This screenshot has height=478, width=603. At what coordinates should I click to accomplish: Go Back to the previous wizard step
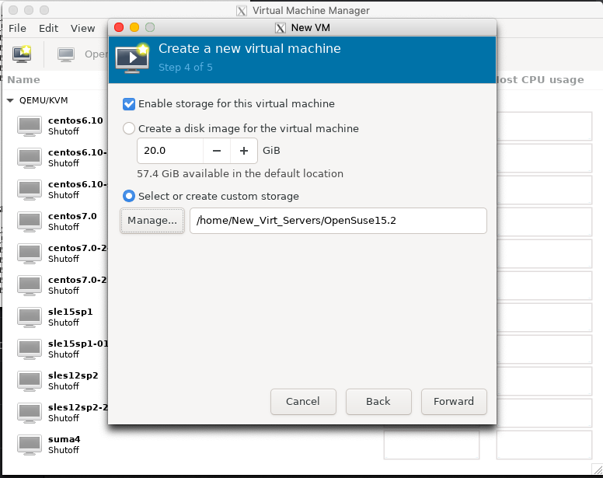378,402
